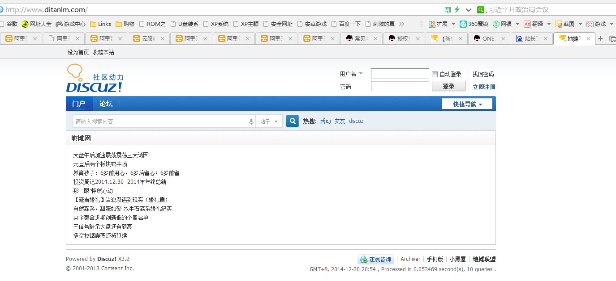This screenshot has height=281, width=616.
Task: Expand the address bar history dropdown arrow
Action: click(x=469, y=10)
